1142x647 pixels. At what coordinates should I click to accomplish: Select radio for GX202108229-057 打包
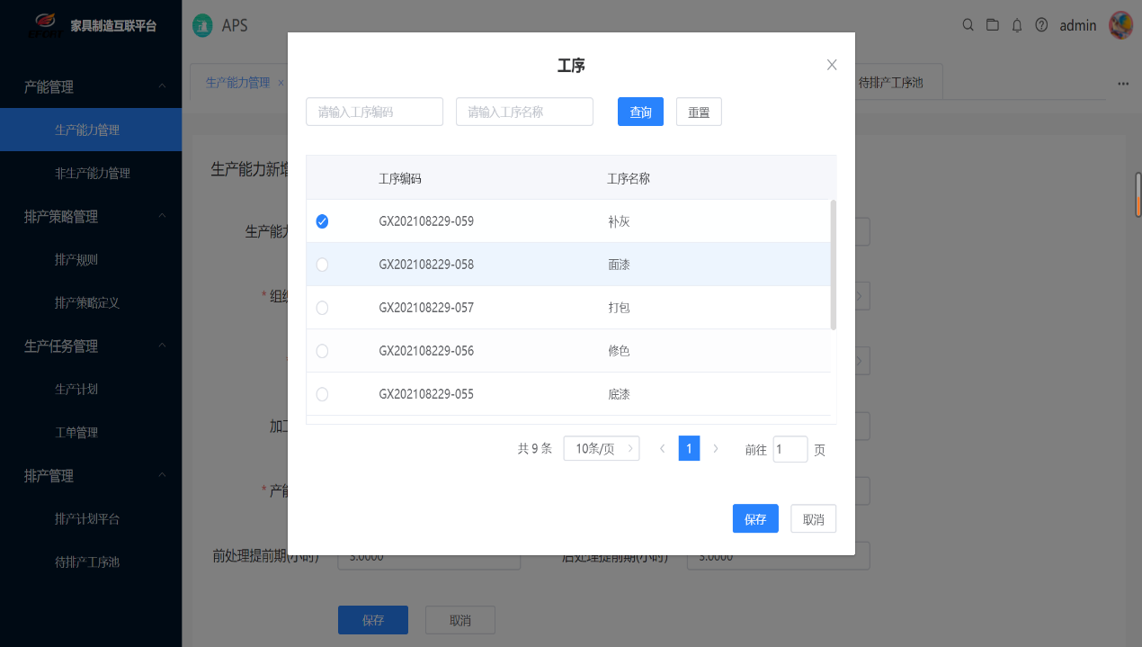pyautogui.click(x=322, y=308)
